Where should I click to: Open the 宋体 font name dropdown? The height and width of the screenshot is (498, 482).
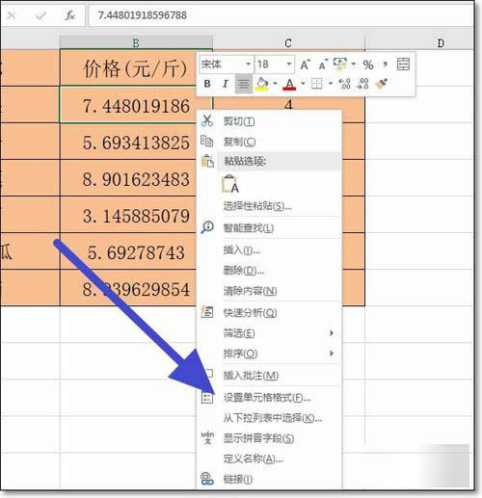coord(248,65)
